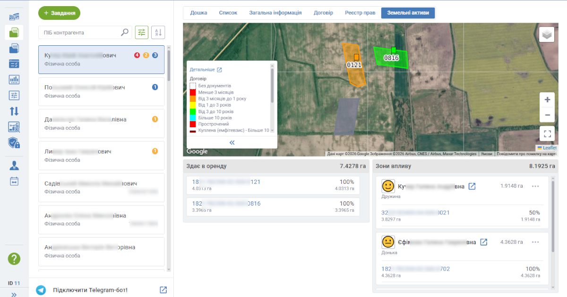This screenshot has height=297, width=567.
Task: Open the calendar sidebar icon
Action: pyautogui.click(x=14, y=181)
